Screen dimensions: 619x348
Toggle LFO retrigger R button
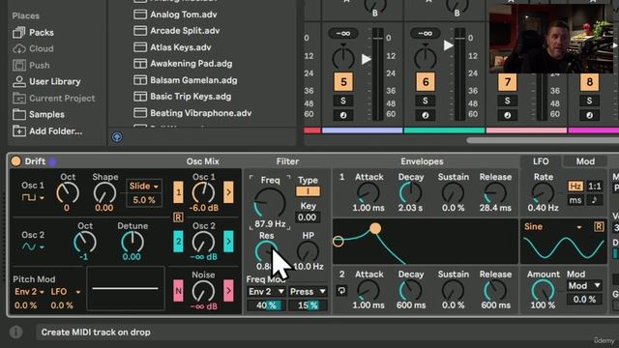599,226
